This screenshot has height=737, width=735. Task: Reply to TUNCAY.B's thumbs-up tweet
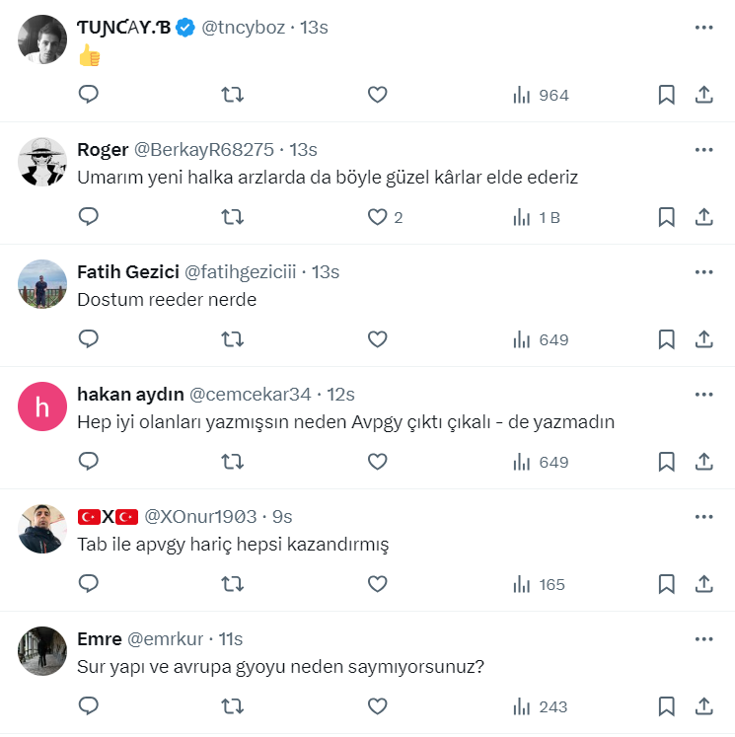click(x=89, y=95)
